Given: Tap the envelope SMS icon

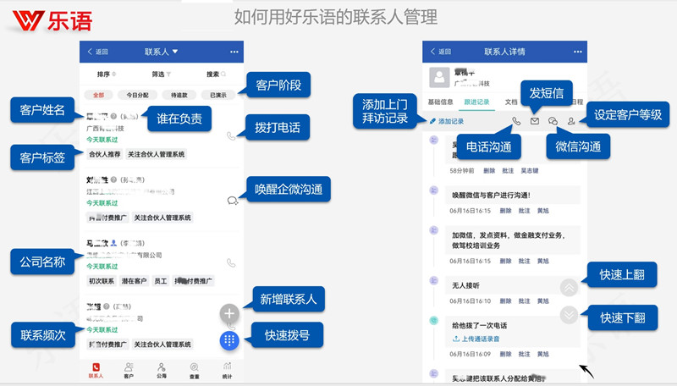Looking at the screenshot, I should click(x=535, y=121).
